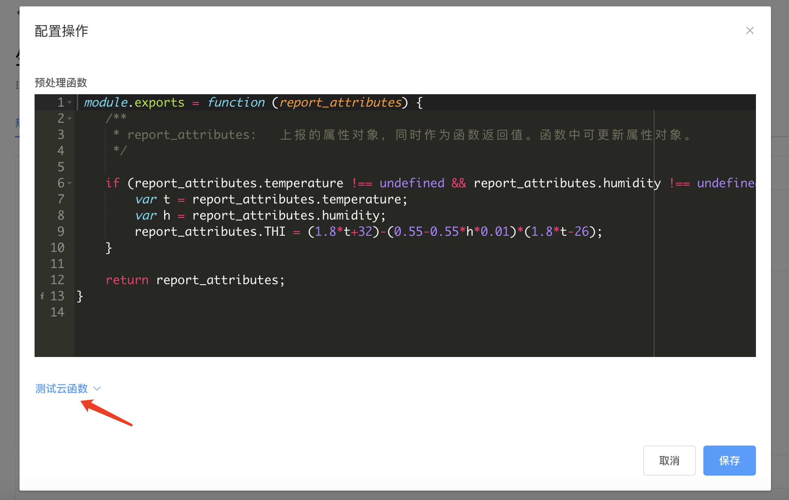Click line number 14 in the gutter
This screenshot has height=500, width=789.
(x=57, y=312)
